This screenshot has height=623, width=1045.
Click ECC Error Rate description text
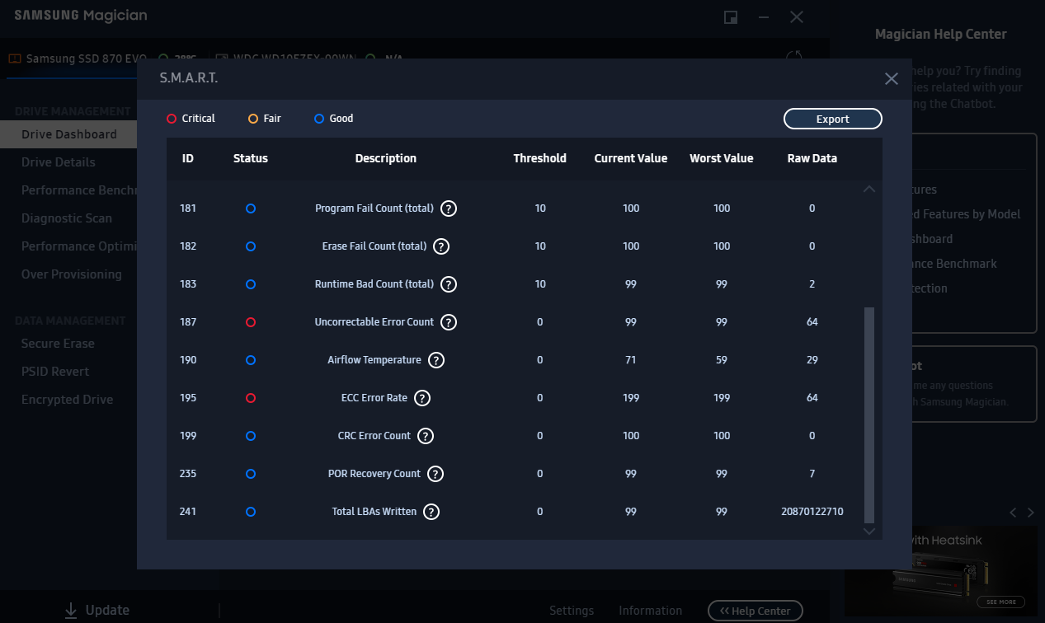tap(374, 398)
